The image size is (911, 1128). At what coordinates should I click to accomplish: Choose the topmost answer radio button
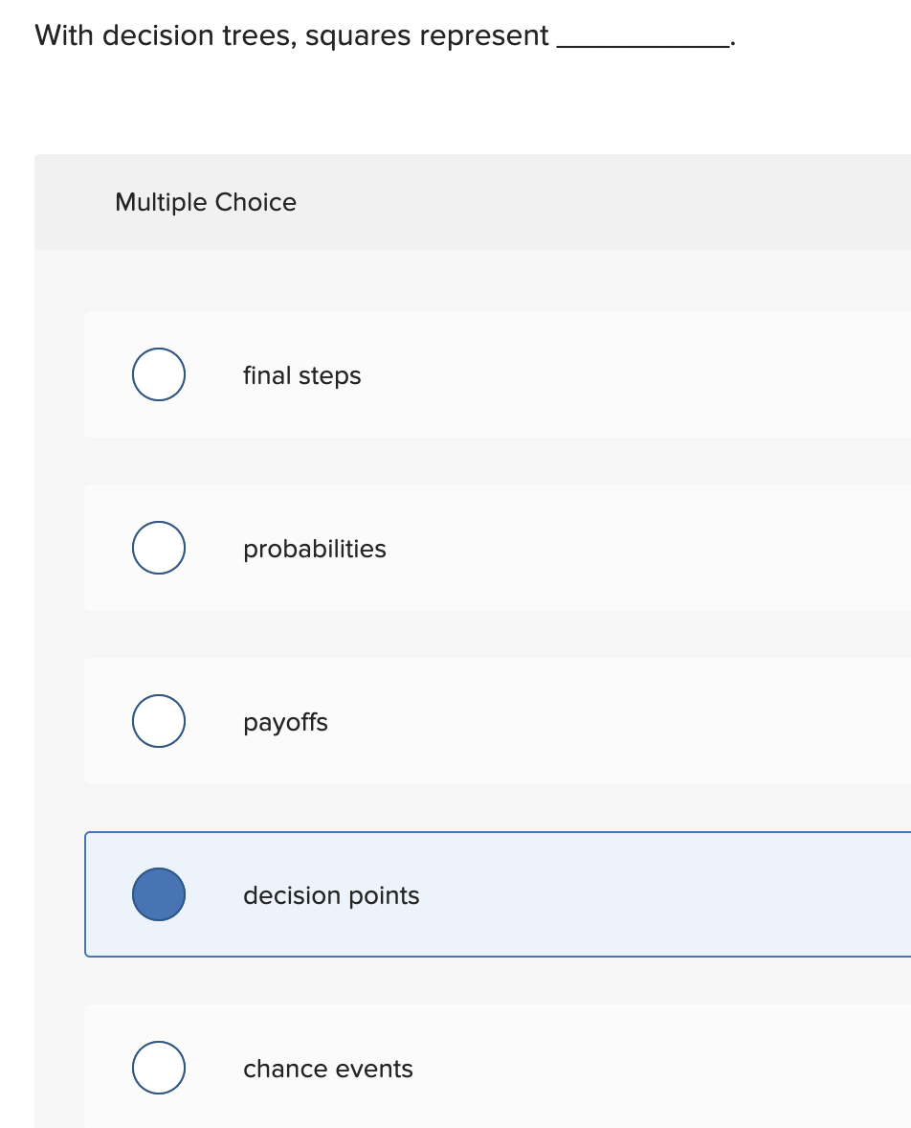coord(158,374)
